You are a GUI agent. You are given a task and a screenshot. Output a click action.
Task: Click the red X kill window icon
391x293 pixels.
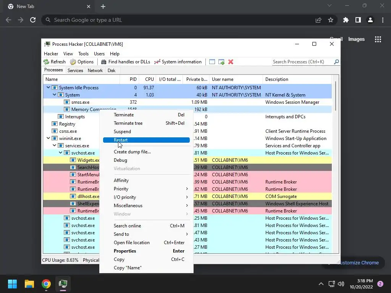[231, 62]
